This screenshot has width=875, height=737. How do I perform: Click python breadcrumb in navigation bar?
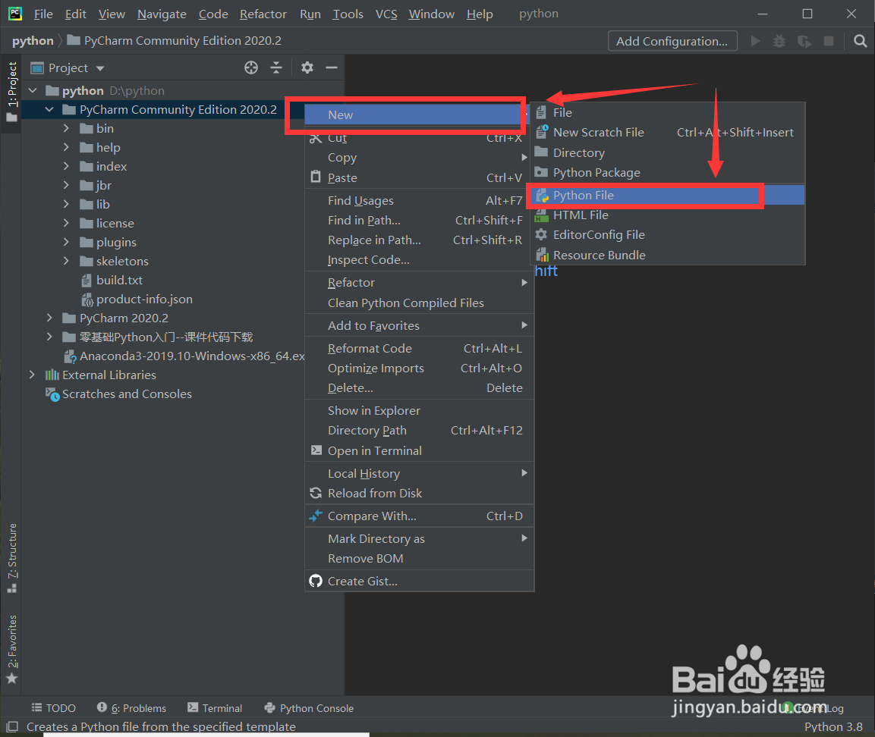(x=33, y=41)
